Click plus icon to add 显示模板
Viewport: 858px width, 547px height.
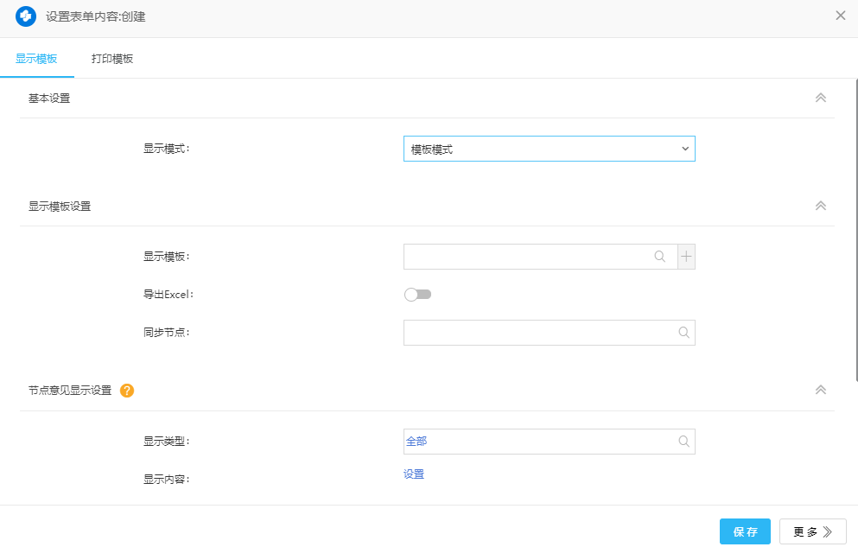pyautogui.click(x=687, y=257)
